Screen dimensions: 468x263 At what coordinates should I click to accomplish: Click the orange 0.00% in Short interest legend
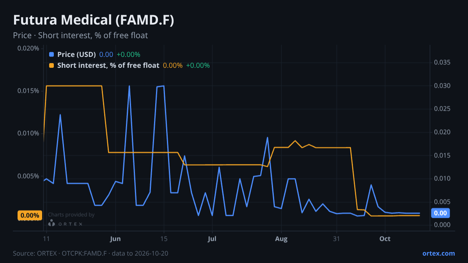coord(172,65)
